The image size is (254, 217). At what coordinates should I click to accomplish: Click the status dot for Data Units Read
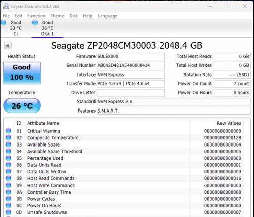tap(8, 165)
